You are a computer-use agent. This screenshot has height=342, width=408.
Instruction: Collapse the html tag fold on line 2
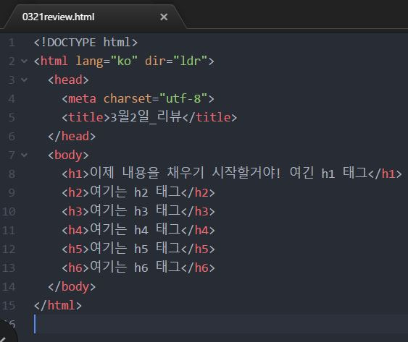click(24, 61)
